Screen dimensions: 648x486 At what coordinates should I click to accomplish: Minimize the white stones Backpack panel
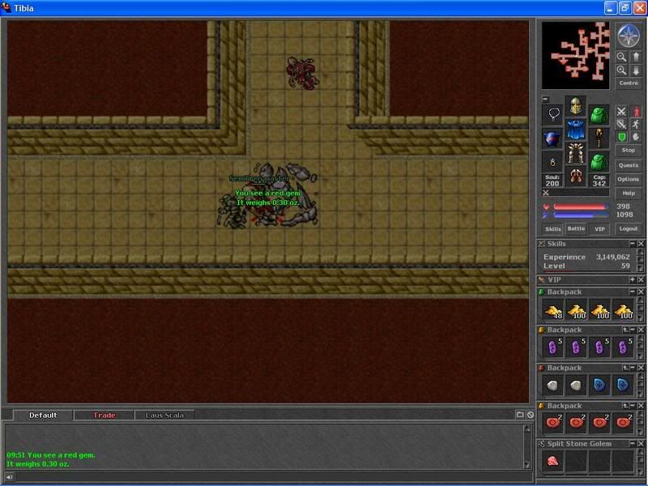coord(633,368)
